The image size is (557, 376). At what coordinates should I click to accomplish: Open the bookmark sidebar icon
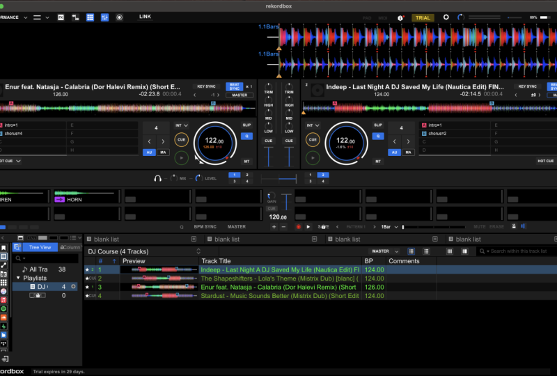point(3,248)
